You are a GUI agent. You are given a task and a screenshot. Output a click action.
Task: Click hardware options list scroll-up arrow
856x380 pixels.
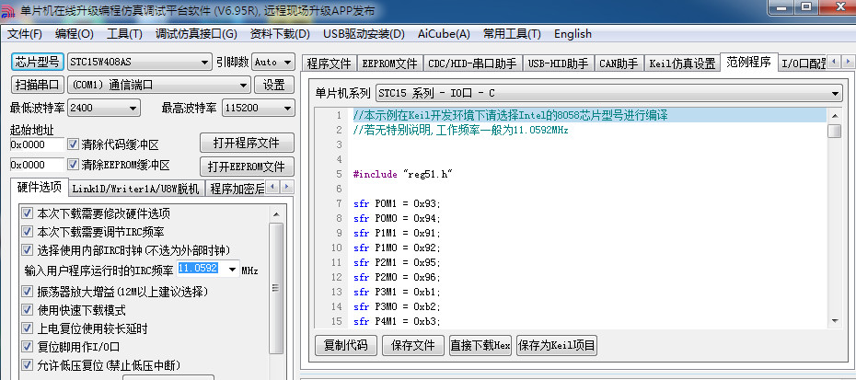pos(276,214)
